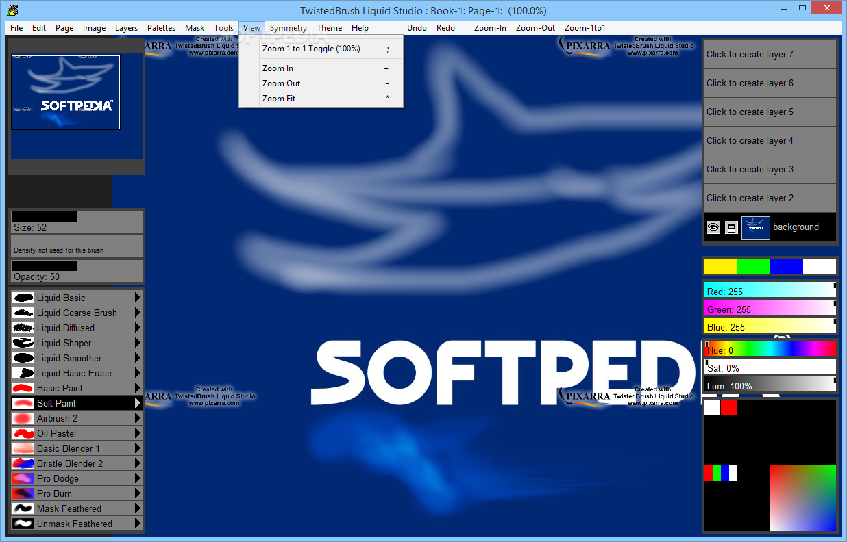Open the Help menu

pos(360,28)
